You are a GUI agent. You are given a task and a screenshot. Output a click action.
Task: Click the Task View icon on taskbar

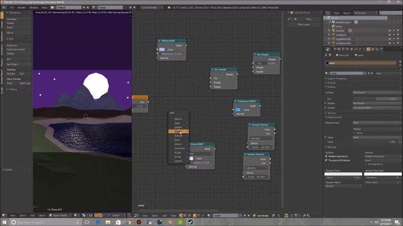[x=87, y=222]
